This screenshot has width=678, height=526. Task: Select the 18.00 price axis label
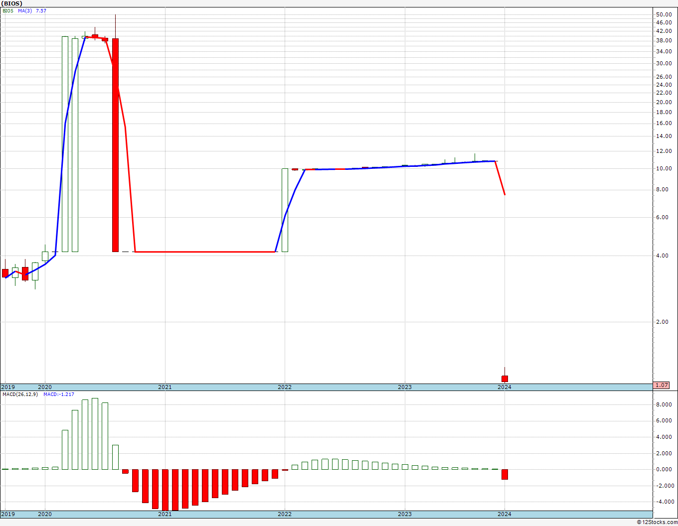(664, 112)
